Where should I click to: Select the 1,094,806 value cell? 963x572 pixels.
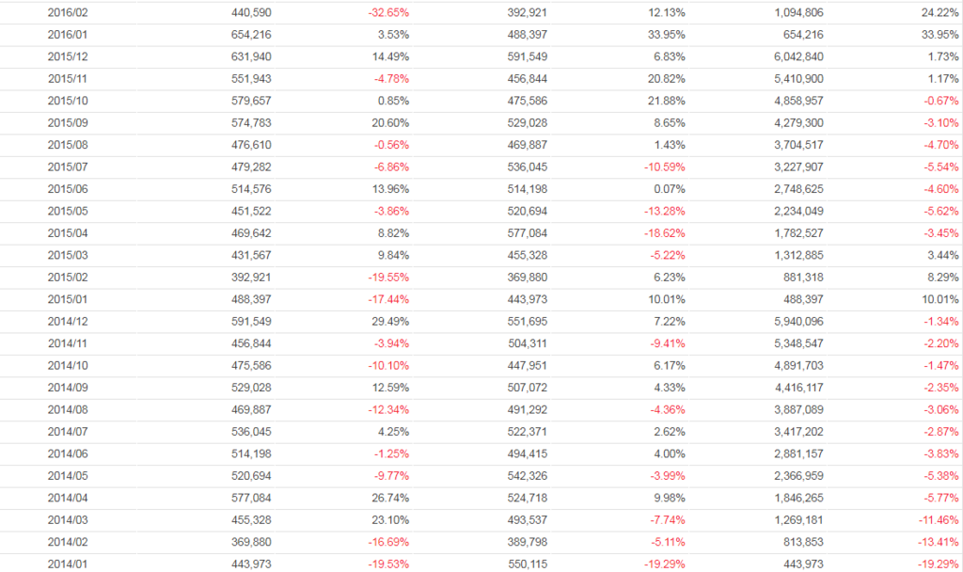[x=797, y=12]
